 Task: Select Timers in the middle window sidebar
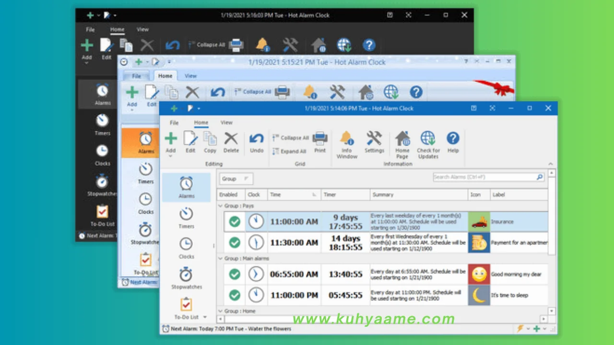pyautogui.click(x=146, y=173)
